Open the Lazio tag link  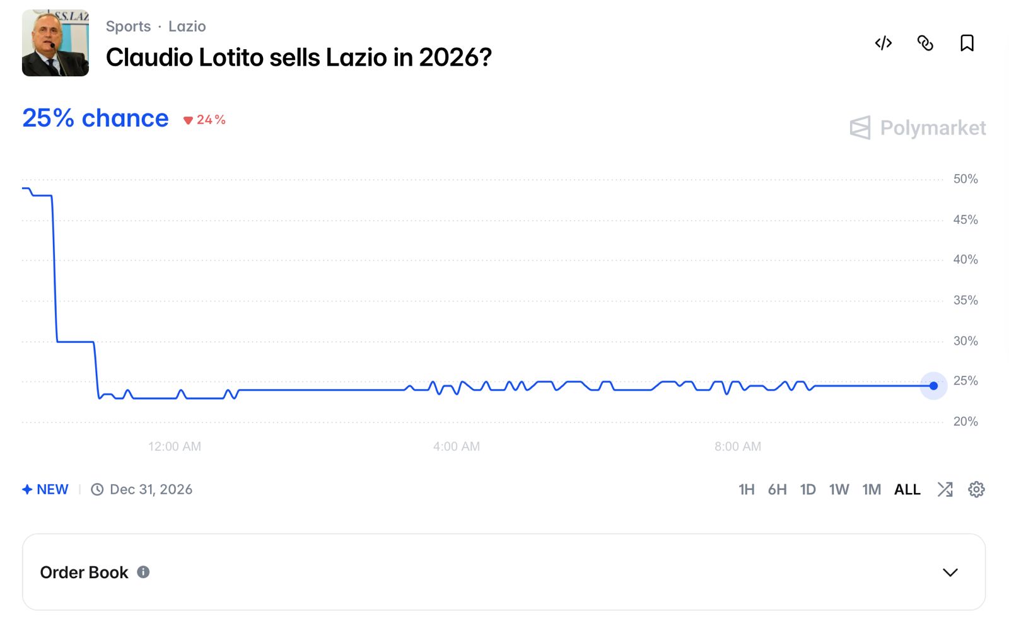[x=187, y=26]
